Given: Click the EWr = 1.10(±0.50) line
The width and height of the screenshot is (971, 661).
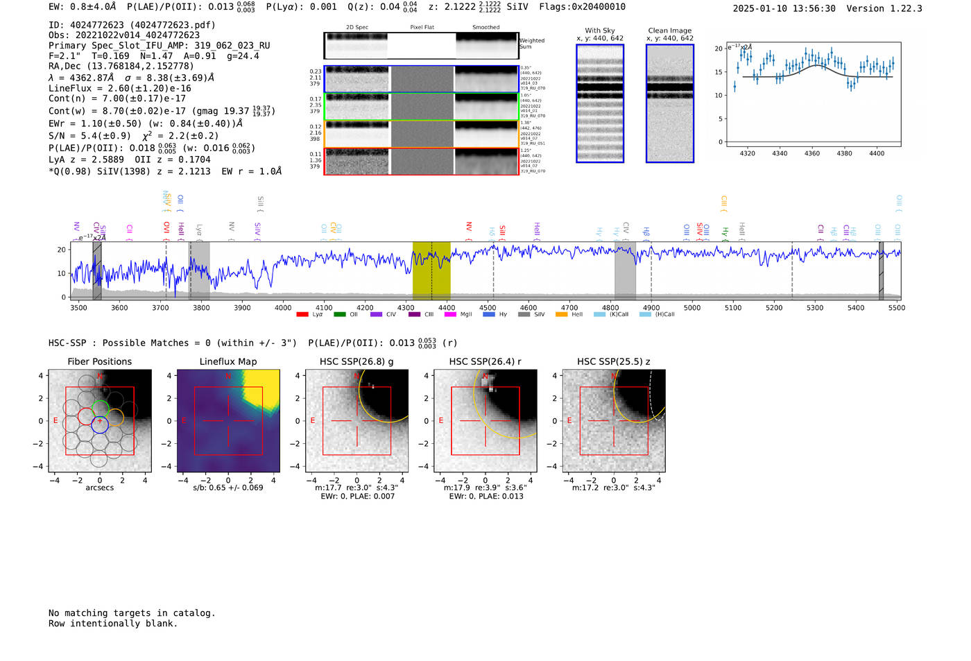Looking at the screenshot, I should tap(146, 123).
